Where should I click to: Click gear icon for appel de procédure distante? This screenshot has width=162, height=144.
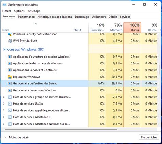click(10, 110)
